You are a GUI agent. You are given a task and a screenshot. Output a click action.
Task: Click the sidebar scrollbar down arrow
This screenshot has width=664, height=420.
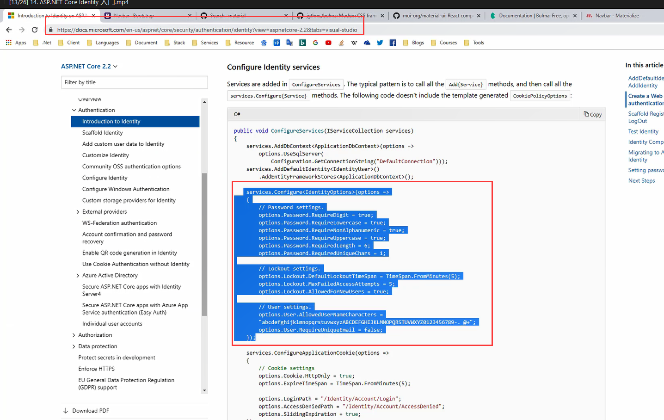(204, 390)
